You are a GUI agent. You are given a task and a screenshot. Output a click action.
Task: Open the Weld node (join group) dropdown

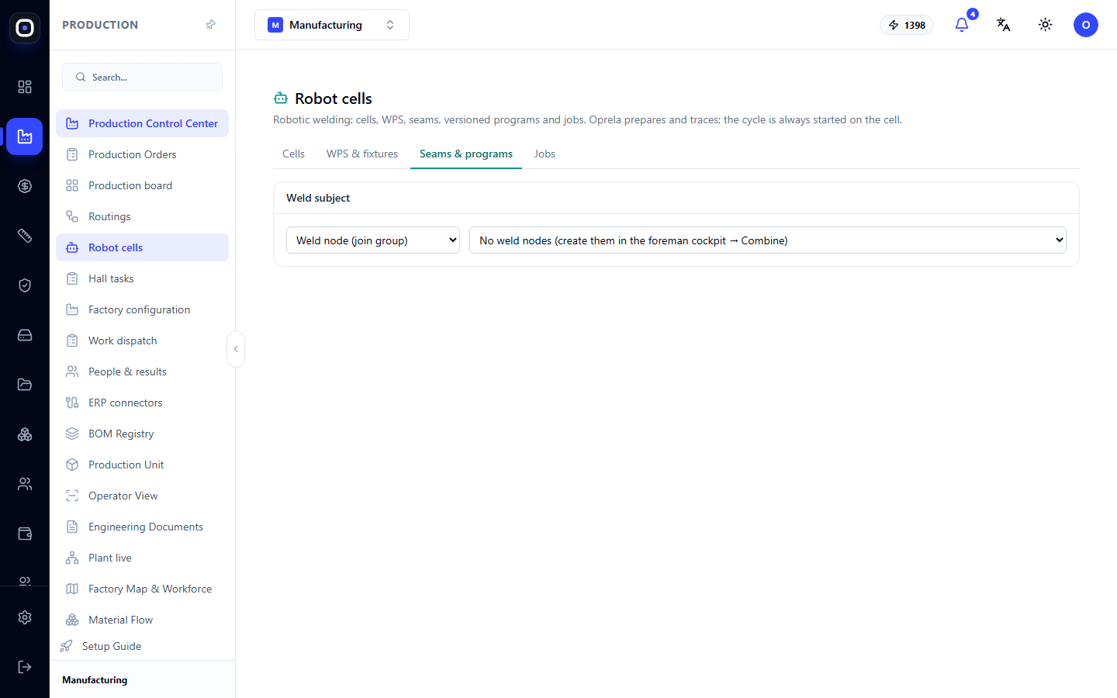[373, 240]
